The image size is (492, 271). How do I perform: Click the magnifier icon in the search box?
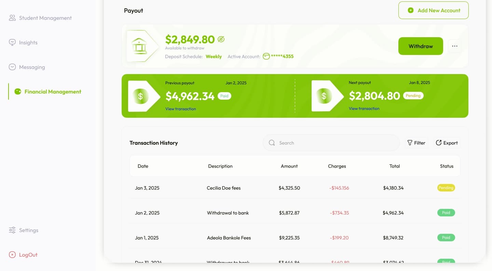click(x=272, y=143)
